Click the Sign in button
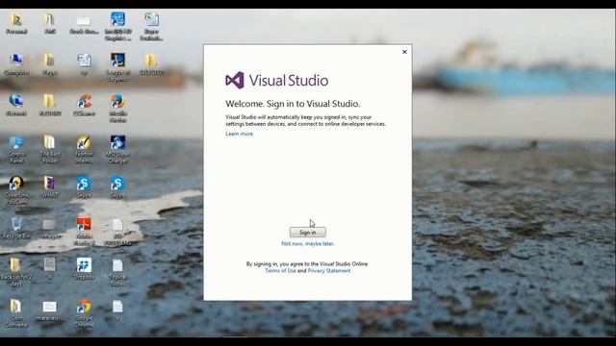 [308, 233]
